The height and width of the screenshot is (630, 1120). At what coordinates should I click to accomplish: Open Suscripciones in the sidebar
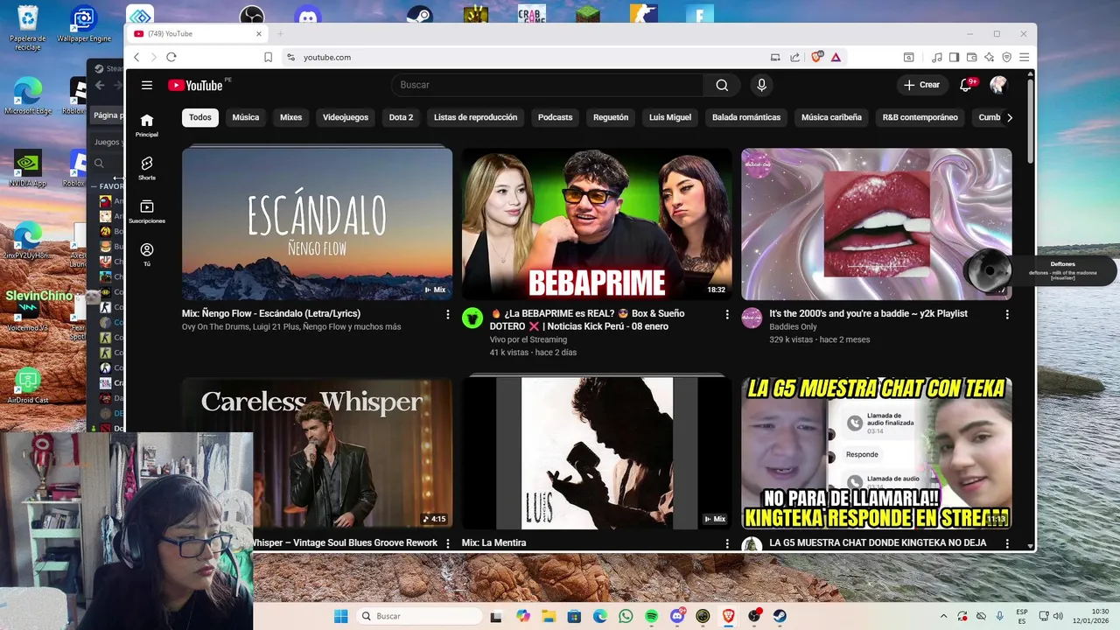pyautogui.click(x=147, y=211)
